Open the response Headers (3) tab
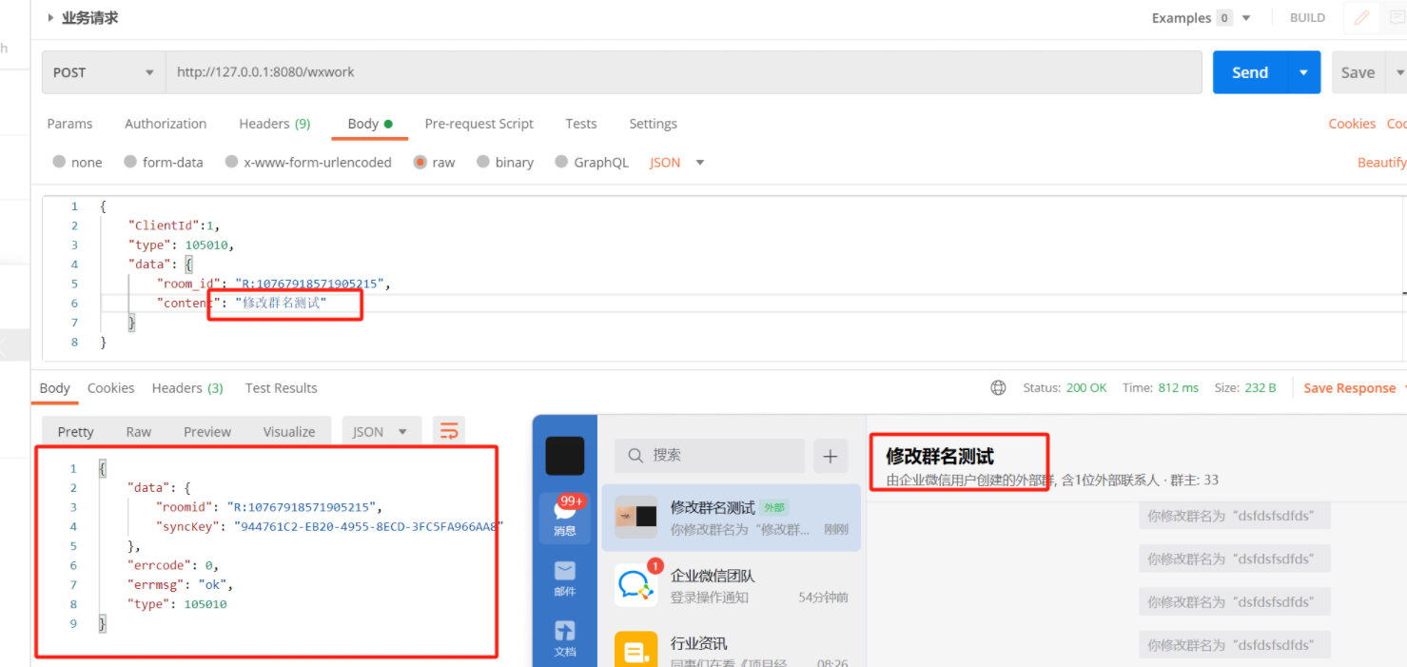The image size is (1407, 667). coord(187,388)
